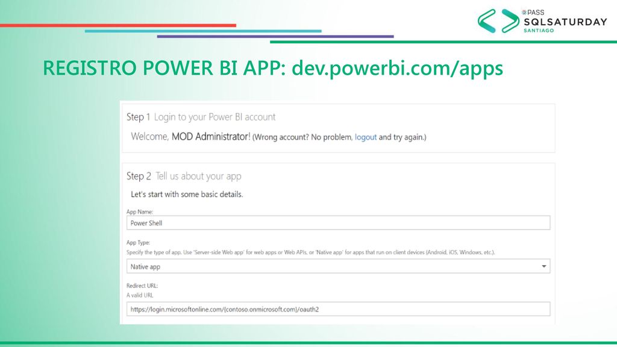Click the "Step 2" heading text
Image resolution: width=617 pixels, height=347 pixels.
[139, 177]
